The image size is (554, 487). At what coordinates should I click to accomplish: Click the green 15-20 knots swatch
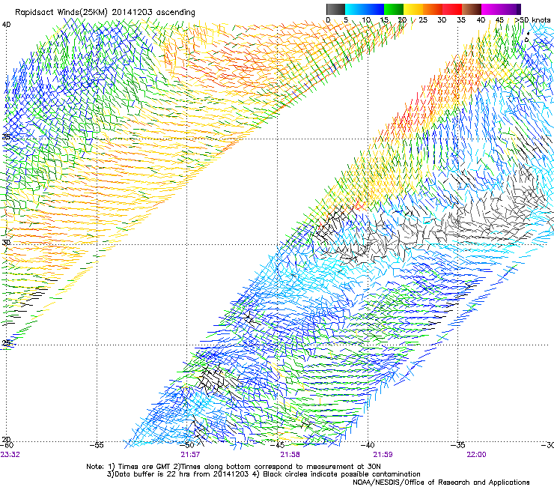394,9
